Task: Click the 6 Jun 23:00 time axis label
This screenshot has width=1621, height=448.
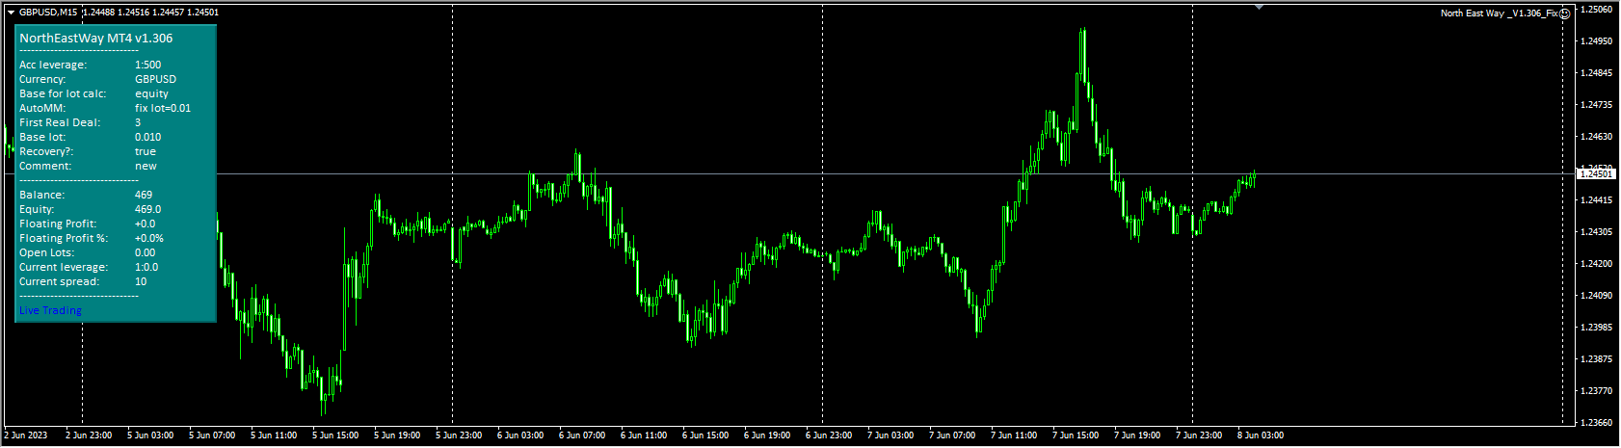Action: point(829,435)
